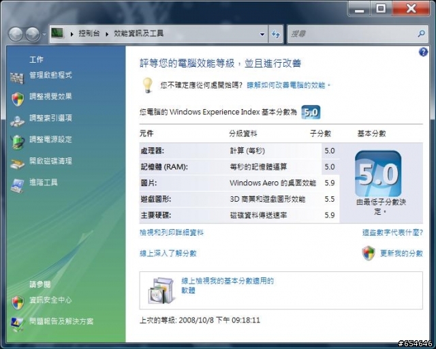Select the 處理器 row label
Viewport: 436px width, 349px height.
[x=152, y=151]
